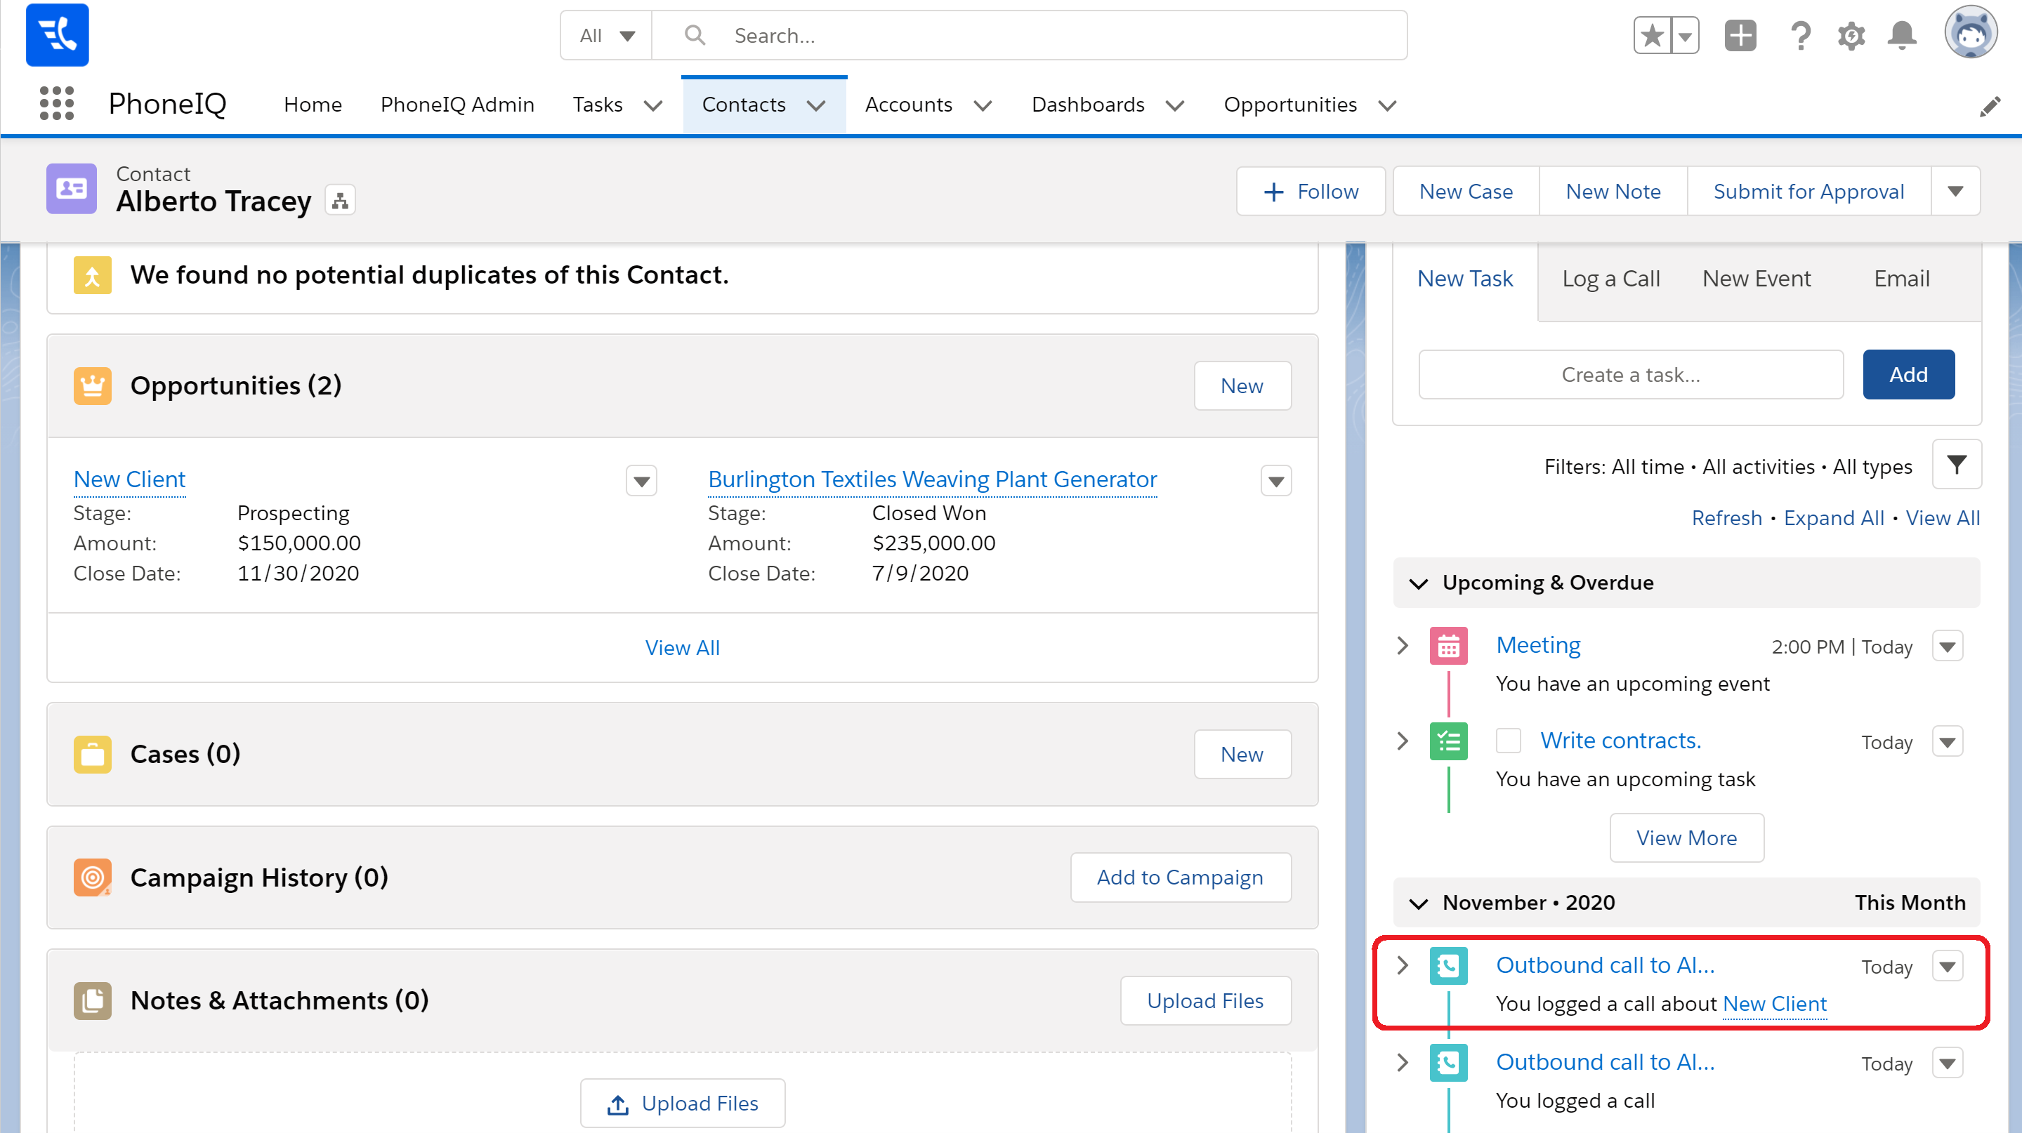The image size is (2022, 1133).
Task: Open the Setup gear icon
Action: (1851, 36)
